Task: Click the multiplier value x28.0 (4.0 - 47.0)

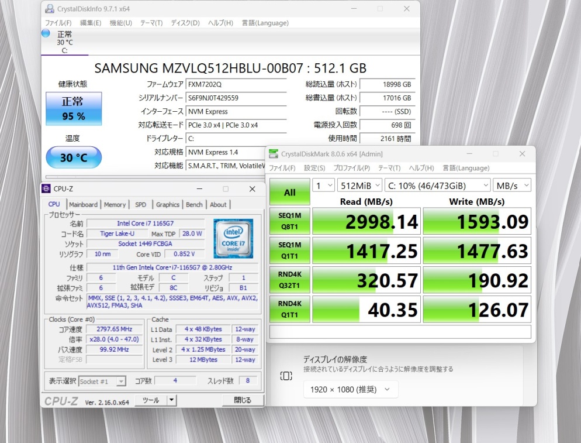Action: (114, 339)
